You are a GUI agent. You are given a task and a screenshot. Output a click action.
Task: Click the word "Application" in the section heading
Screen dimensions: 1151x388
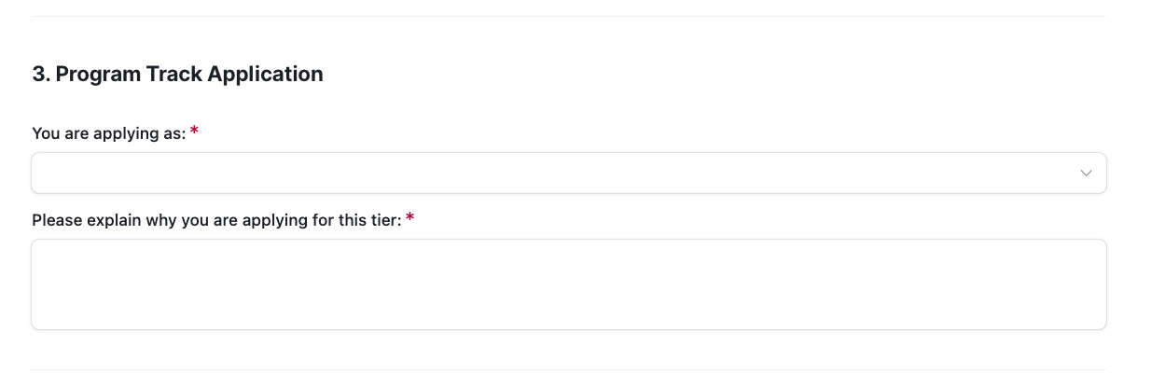click(x=266, y=75)
